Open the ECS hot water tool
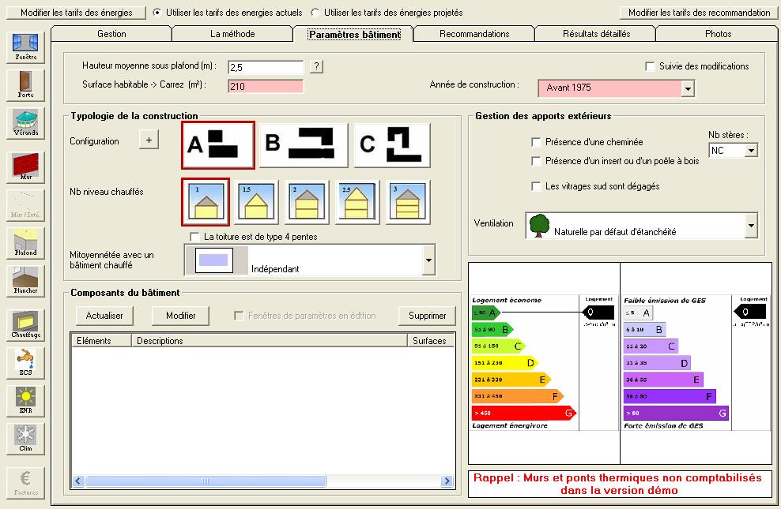 tap(25, 362)
